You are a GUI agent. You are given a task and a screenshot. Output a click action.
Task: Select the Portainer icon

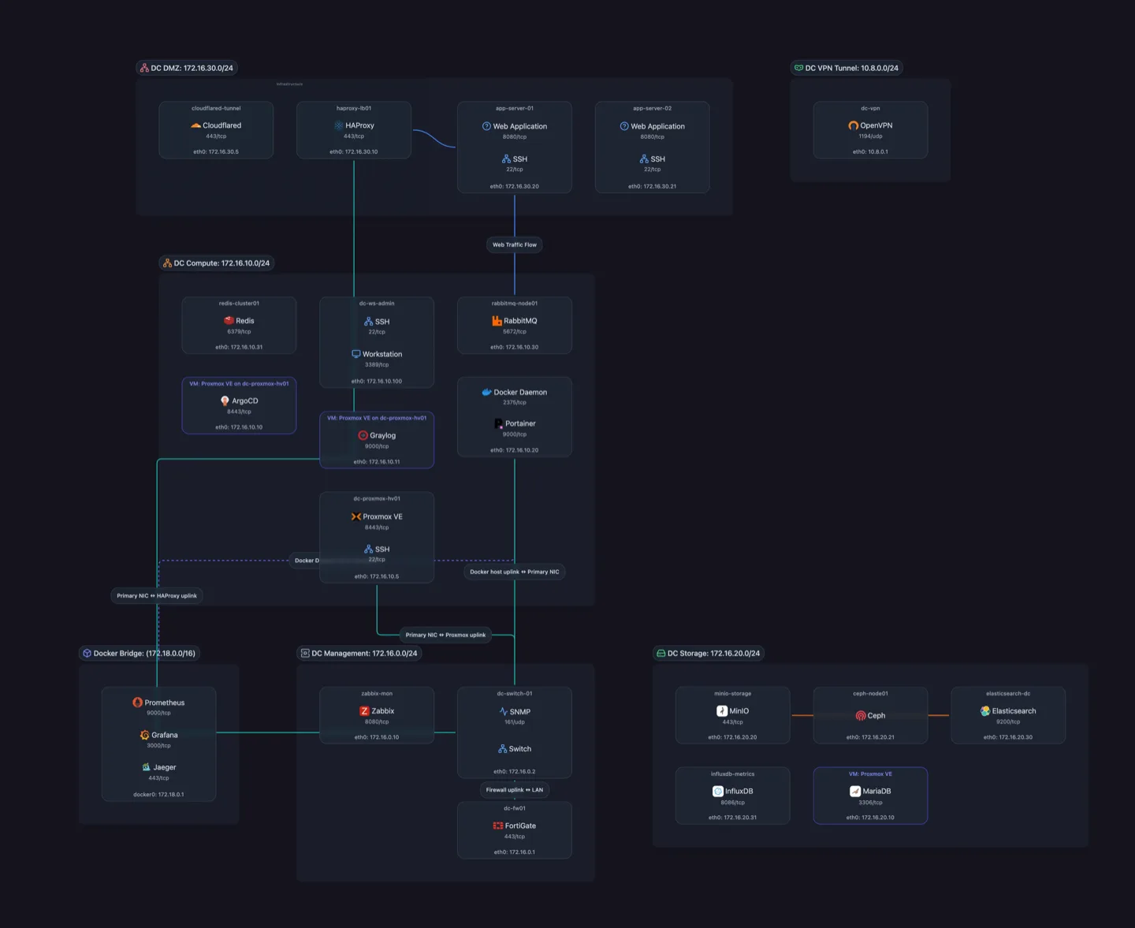point(498,423)
